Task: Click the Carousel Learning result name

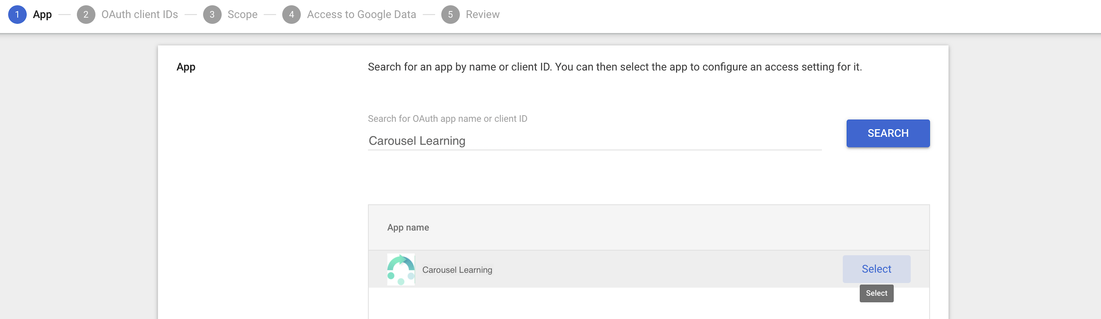Action: tap(457, 270)
